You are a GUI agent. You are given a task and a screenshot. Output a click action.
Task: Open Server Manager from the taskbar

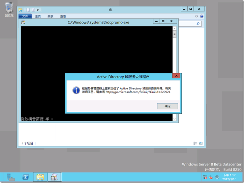(x=11, y=177)
